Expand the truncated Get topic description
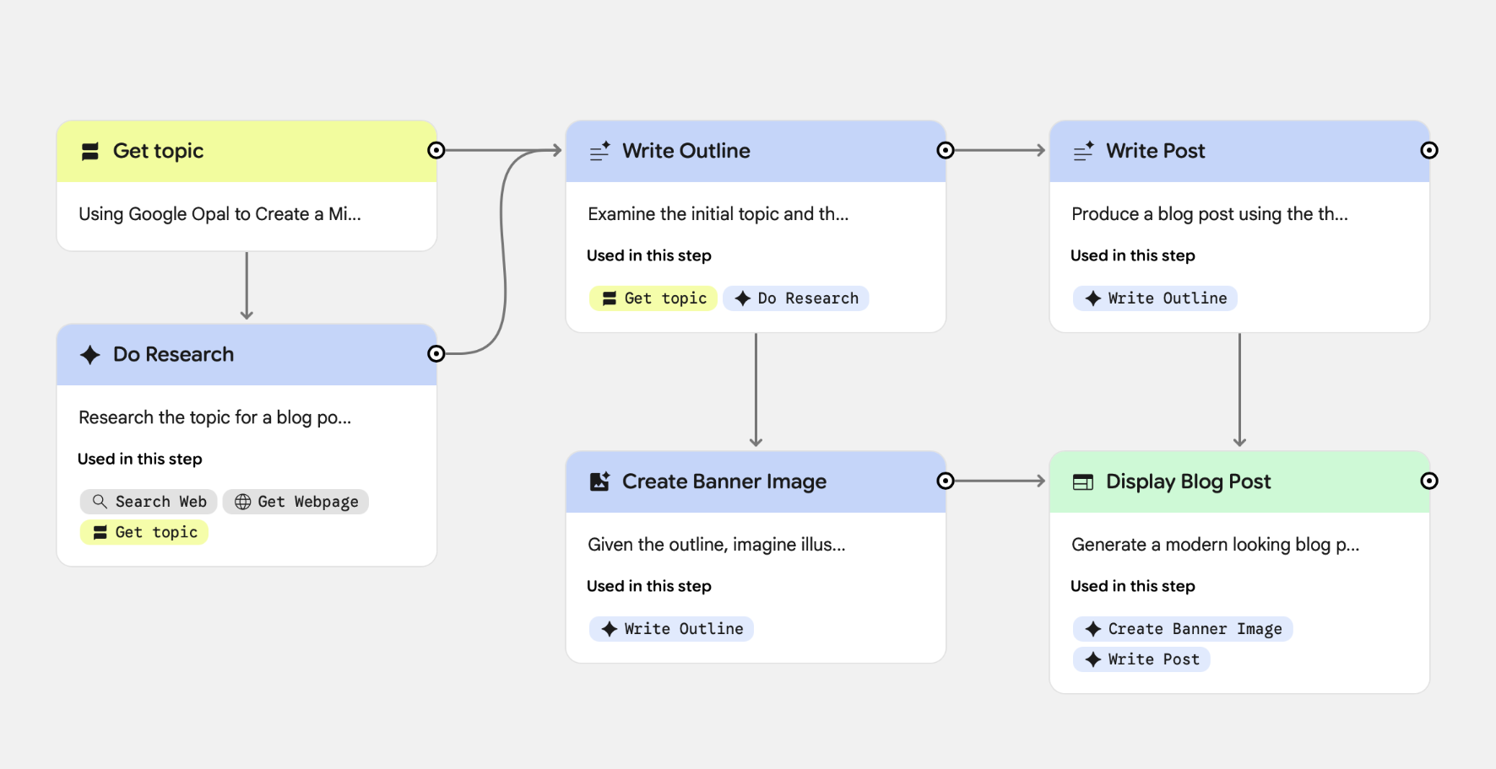This screenshot has width=1496, height=769. (x=220, y=213)
